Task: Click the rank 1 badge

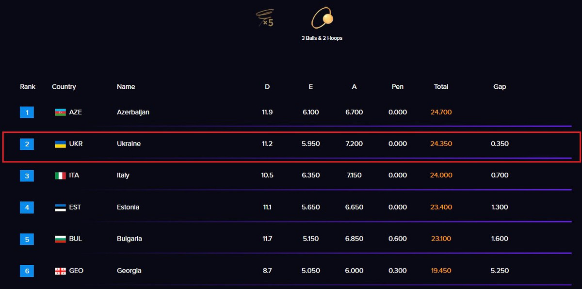Action: pyautogui.click(x=27, y=112)
